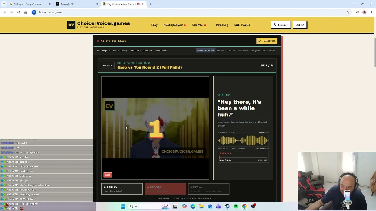Launch Copilot from the taskbar

[x=184, y=206]
